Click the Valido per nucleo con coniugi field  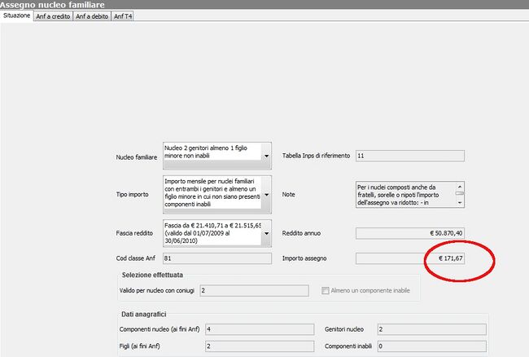coord(253,290)
